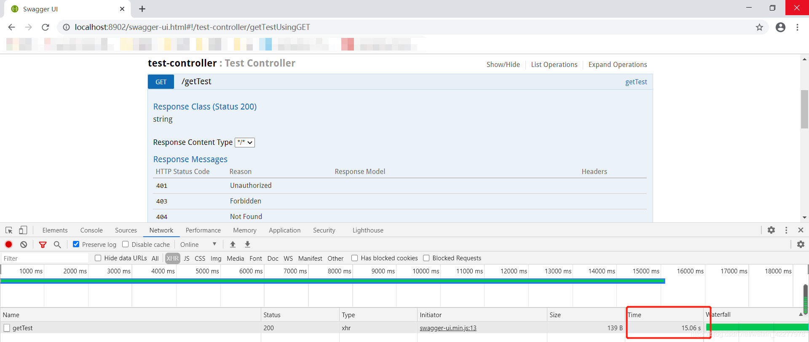The image size is (809, 342).
Task: Open the Online throttling dropdown
Action: (x=198, y=244)
